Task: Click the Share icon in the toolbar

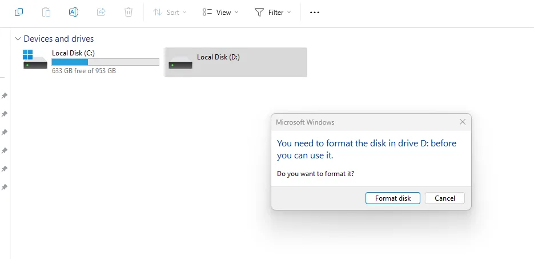Action: [101, 12]
